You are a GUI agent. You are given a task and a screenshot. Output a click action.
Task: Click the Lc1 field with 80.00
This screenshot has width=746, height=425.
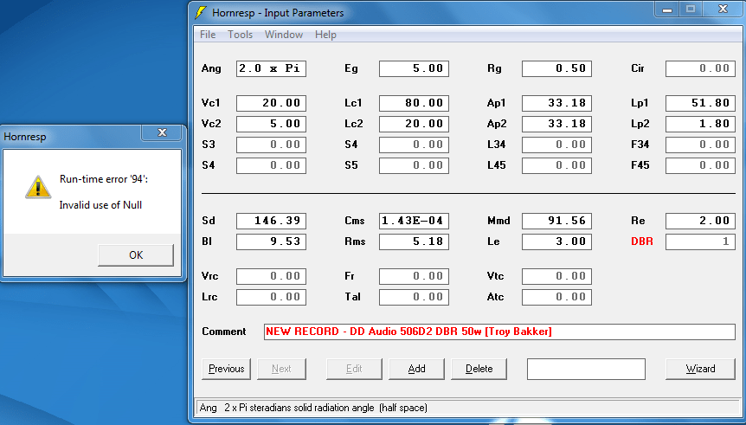(x=414, y=103)
